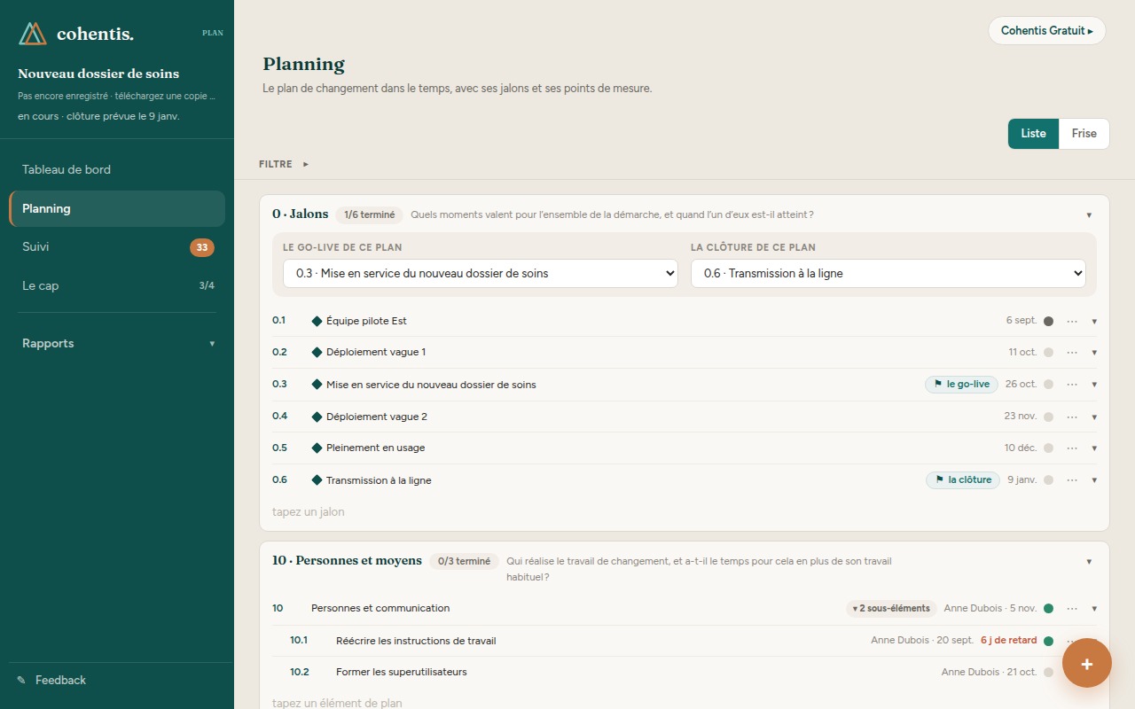Click the diamond icon of Transmission à la ligne
The height and width of the screenshot is (709, 1135).
click(317, 480)
